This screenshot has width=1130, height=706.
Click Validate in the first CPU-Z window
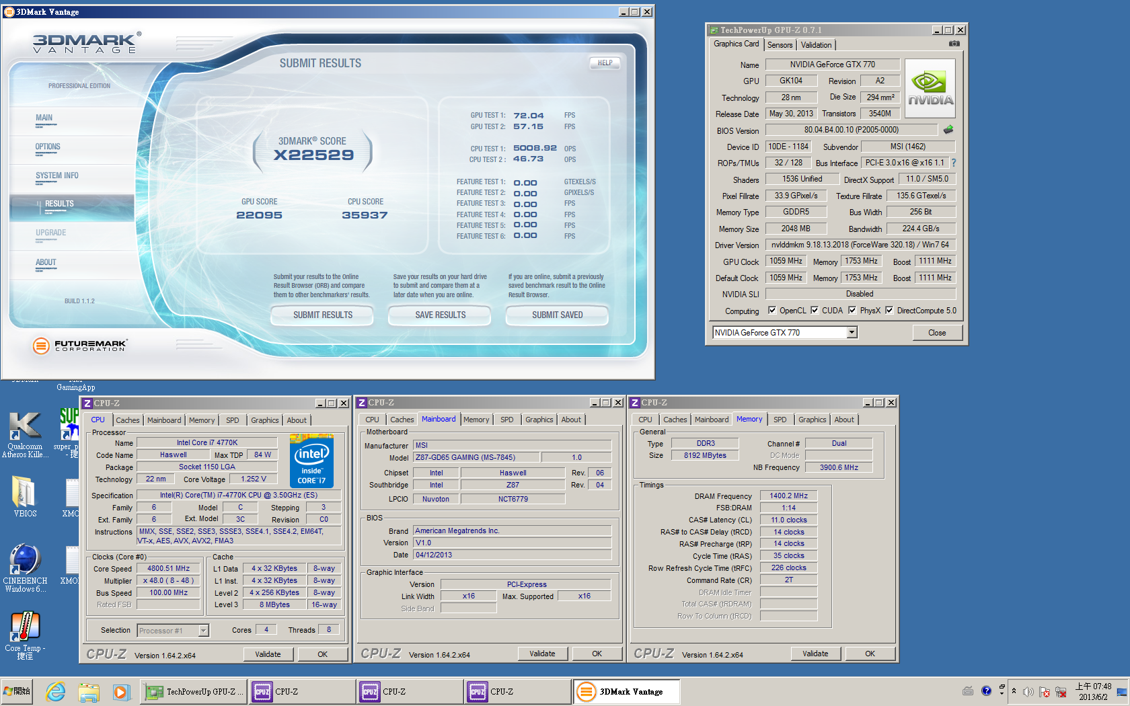coord(268,654)
